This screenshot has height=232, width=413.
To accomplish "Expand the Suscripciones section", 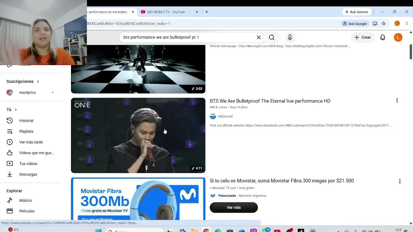I will pyautogui.click(x=23, y=82).
